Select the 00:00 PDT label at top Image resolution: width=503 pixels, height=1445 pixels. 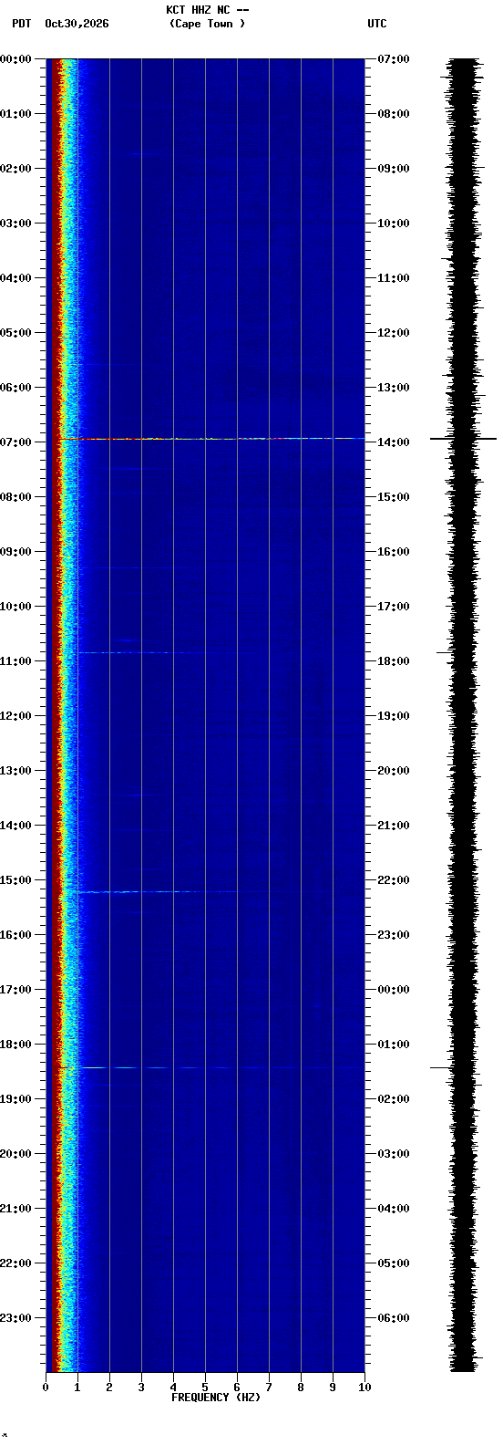tap(15, 59)
